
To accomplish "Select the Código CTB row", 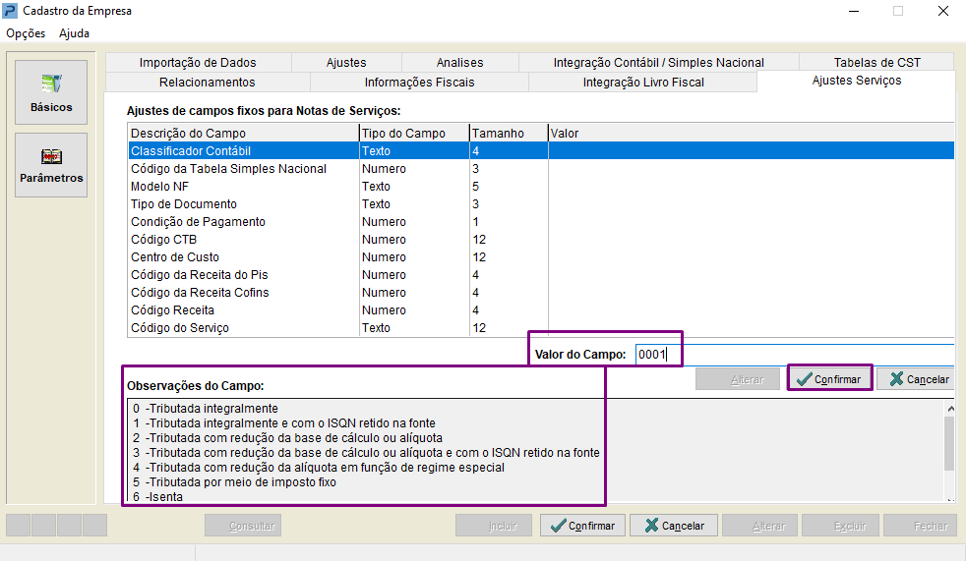I will tap(541, 240).
